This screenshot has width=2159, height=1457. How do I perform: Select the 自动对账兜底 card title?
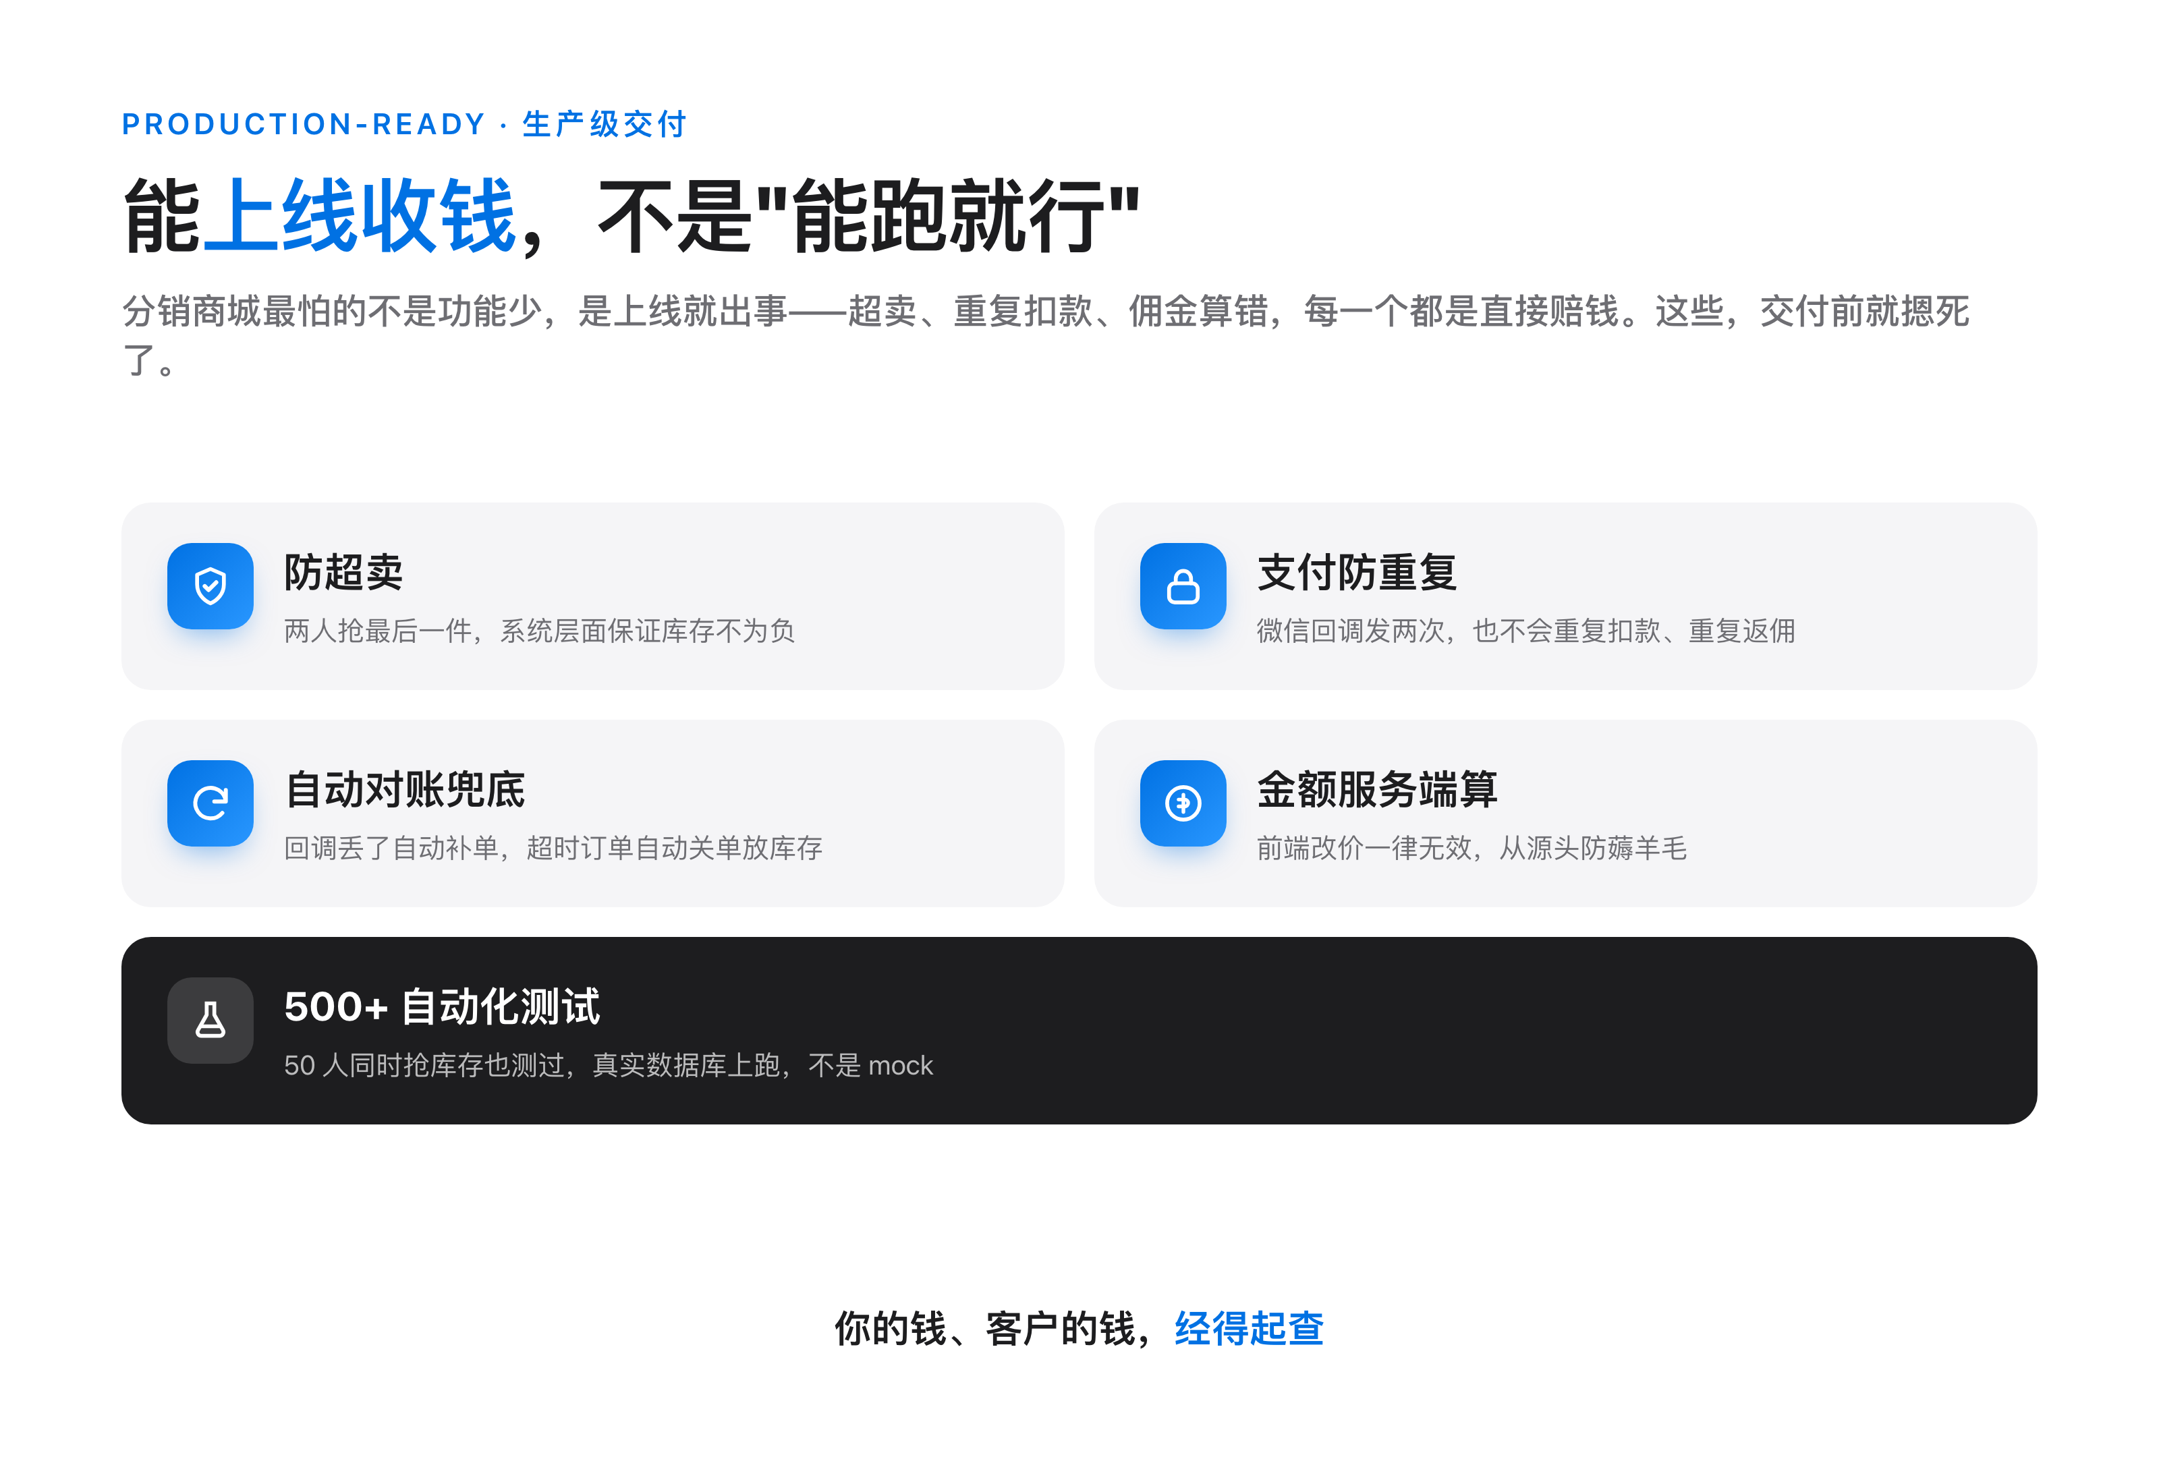click(x=404, y=789)
